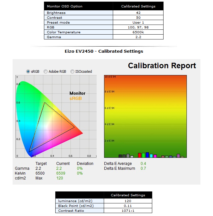Click the contrast ratio value '1071:1'
Image resolution: width=213 pixels, height=216 pixels.
click(128, 211)
